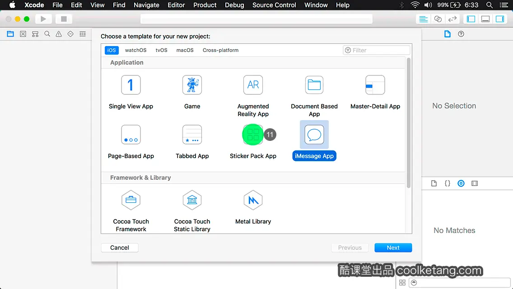This screenshot has width=513, height=289.
Task: Open the Issue navigator
Action: [59, 34]
